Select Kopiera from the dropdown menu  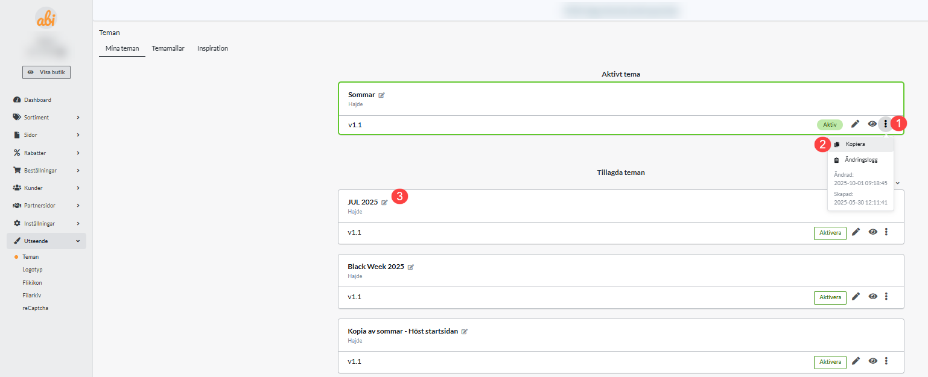[x=854, y=145]
